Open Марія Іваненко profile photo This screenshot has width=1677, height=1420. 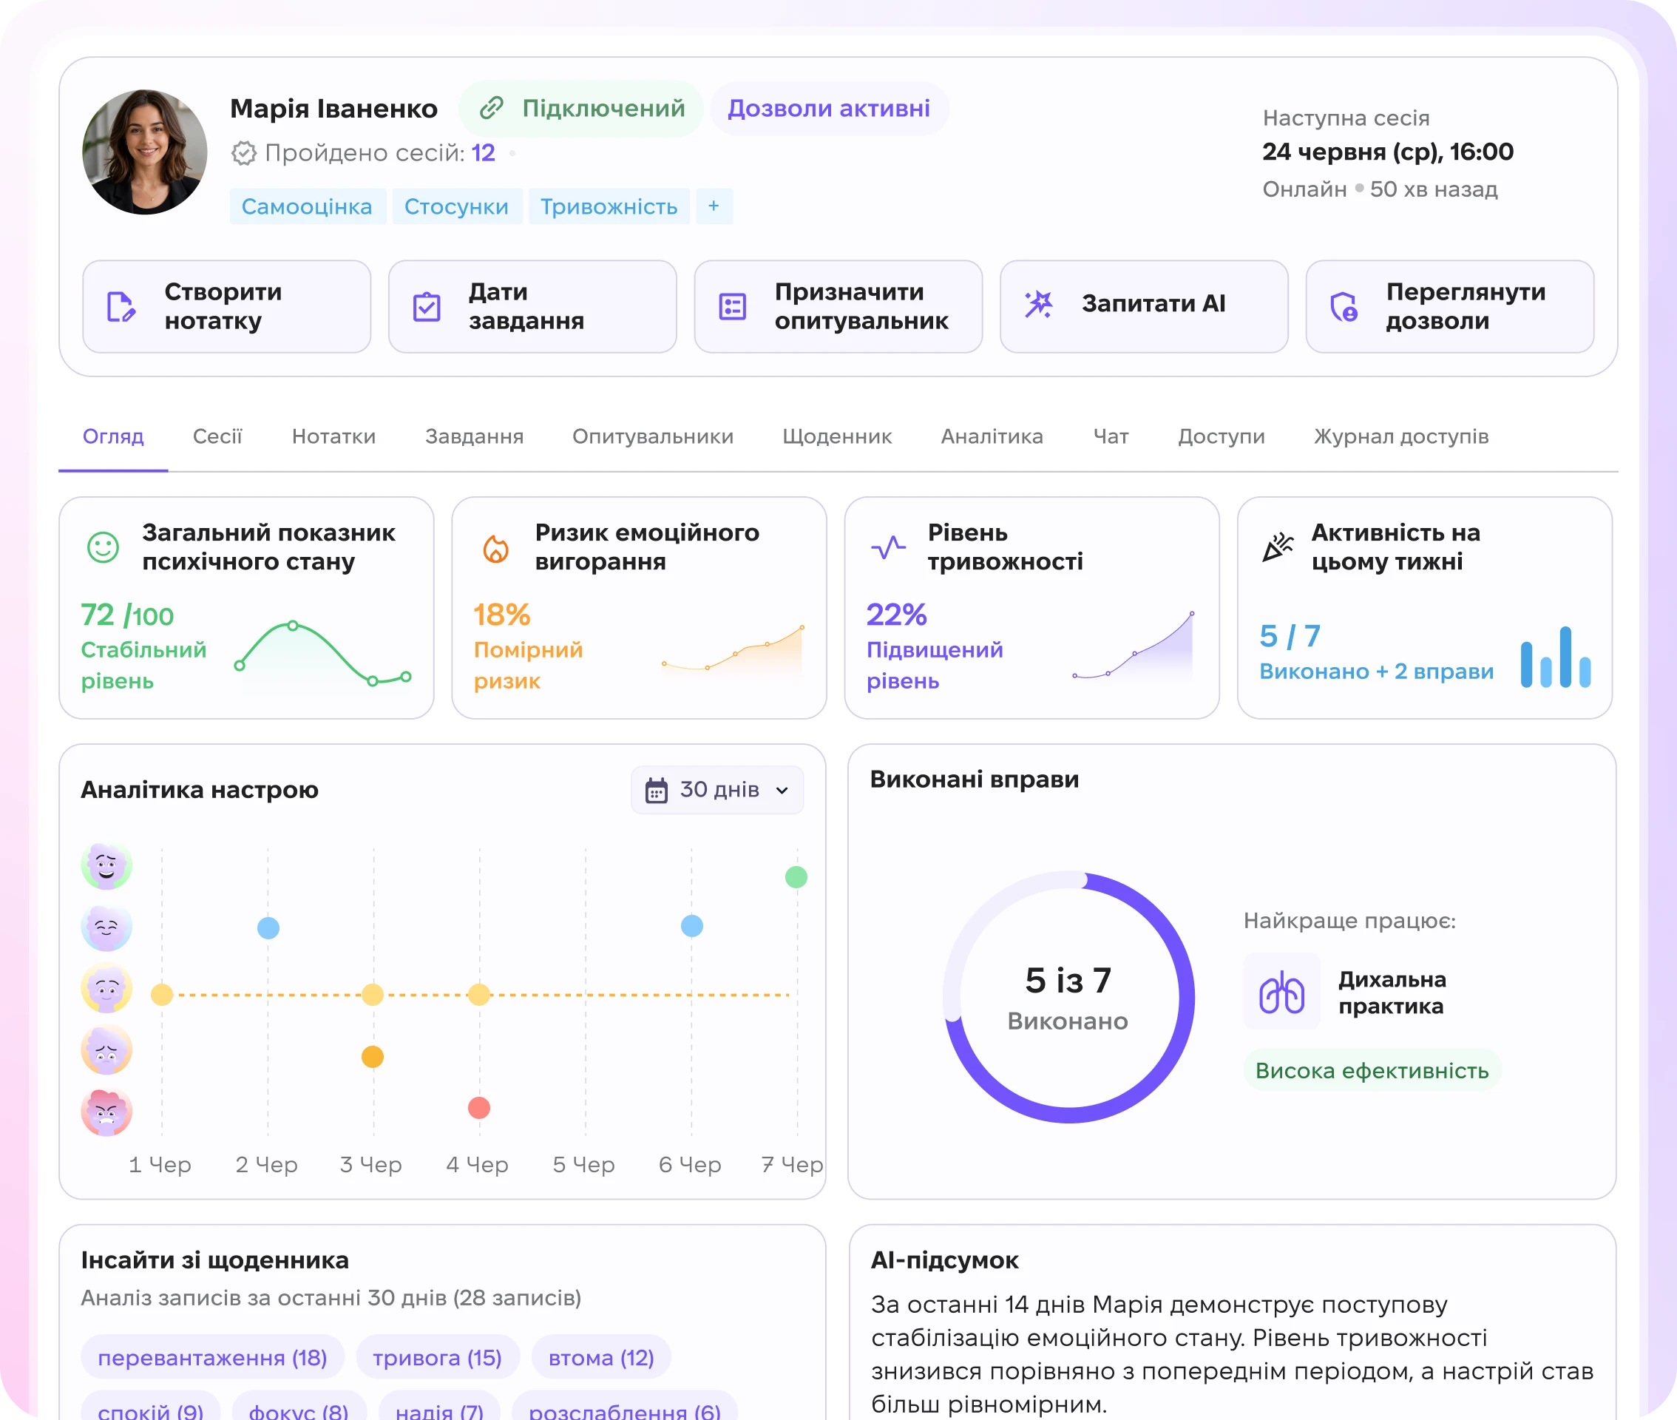(x=145, y=152)
